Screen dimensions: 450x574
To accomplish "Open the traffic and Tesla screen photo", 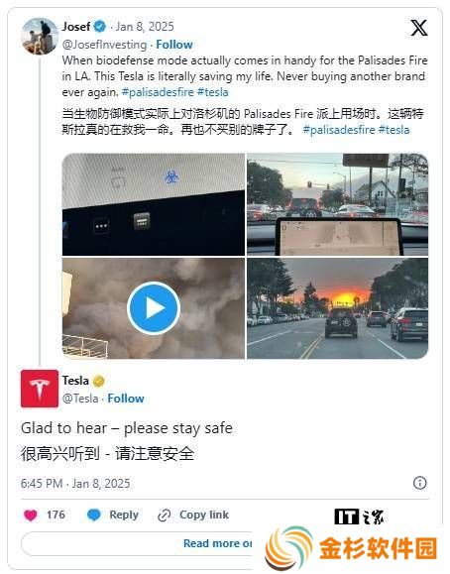I will 338,204.
